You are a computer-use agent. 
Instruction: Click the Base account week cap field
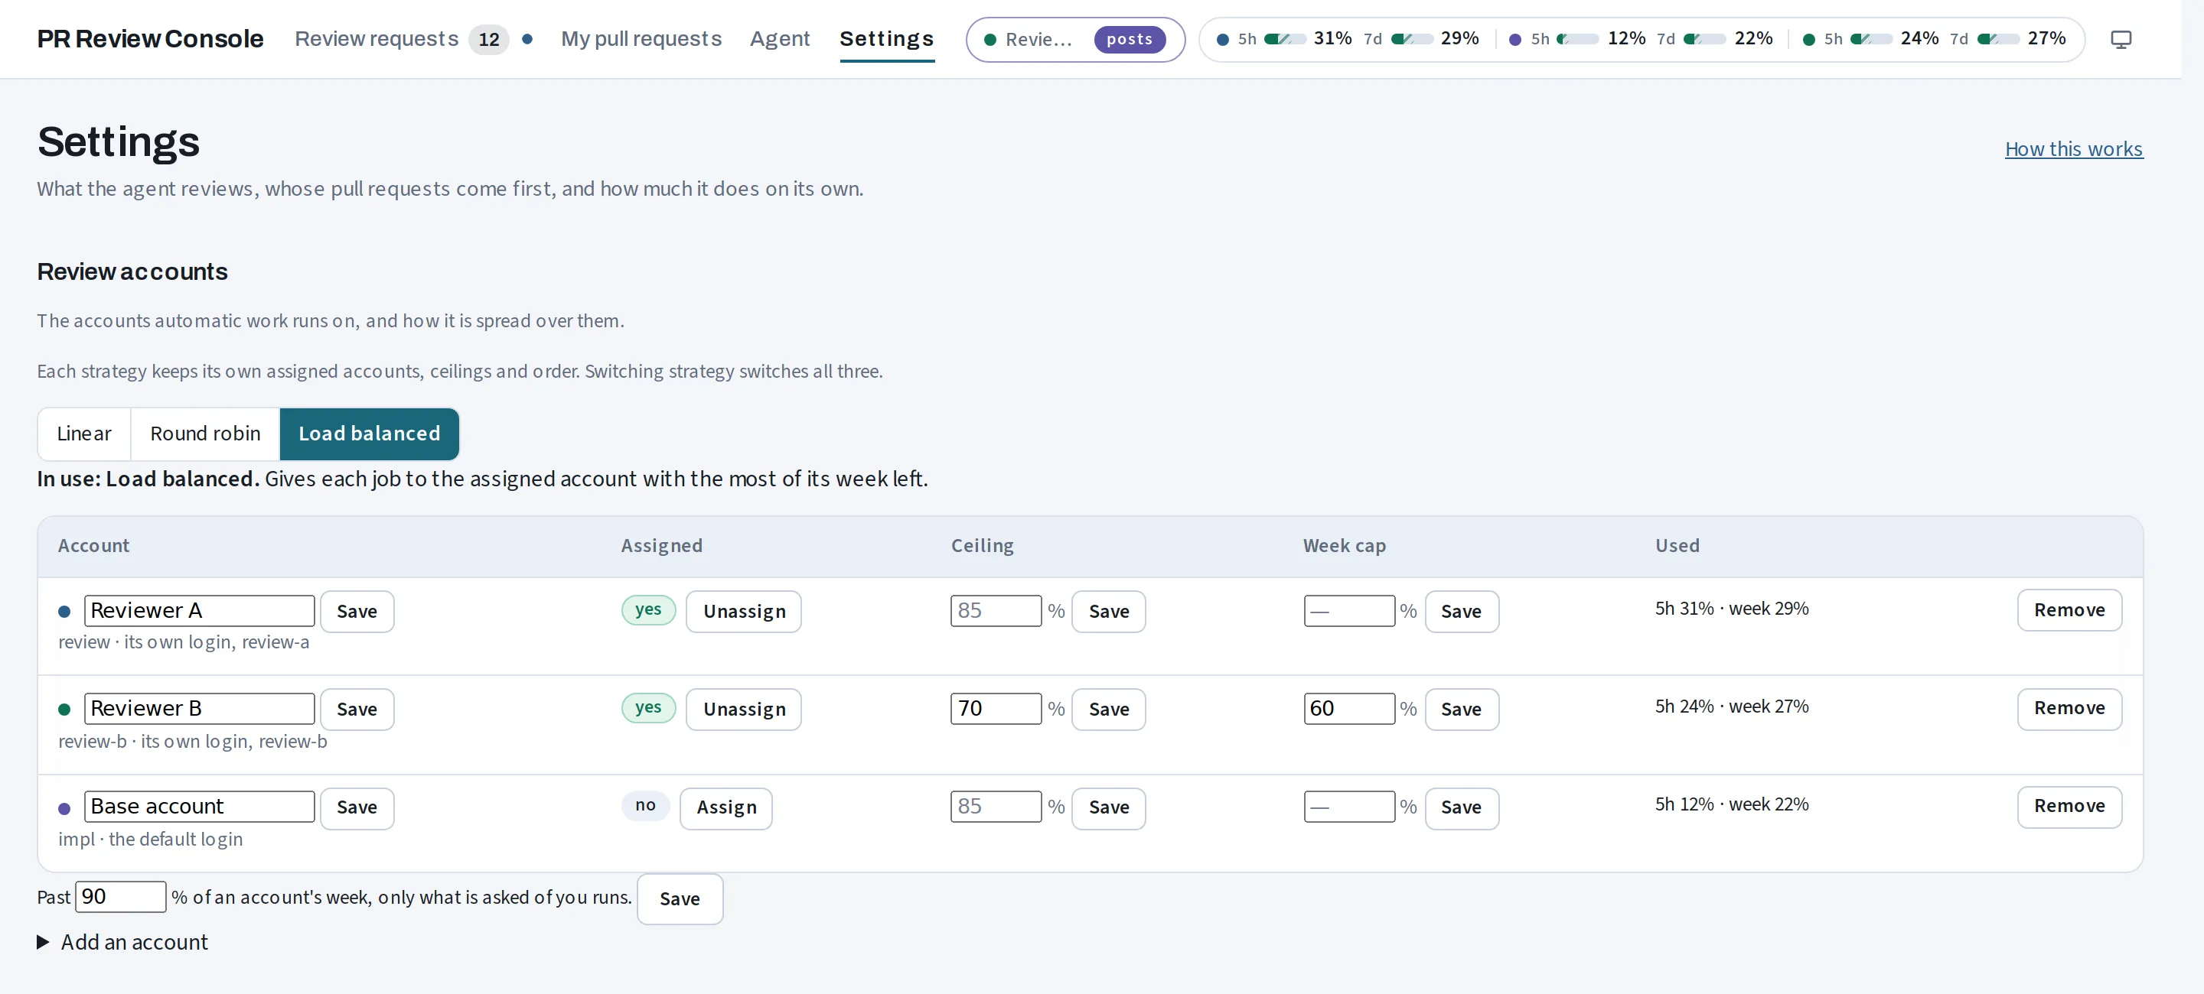coord(1349,807)
